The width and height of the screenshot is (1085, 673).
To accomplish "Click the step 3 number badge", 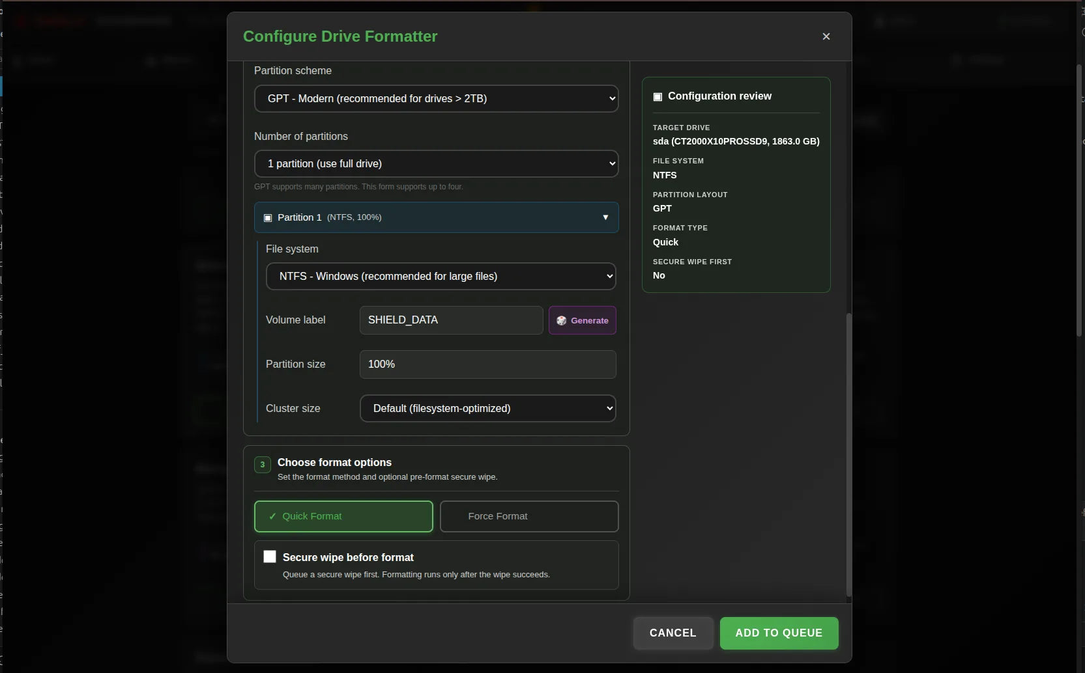I will tap(263, 464).
